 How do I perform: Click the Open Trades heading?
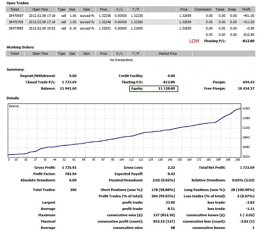tap(18, 3)
